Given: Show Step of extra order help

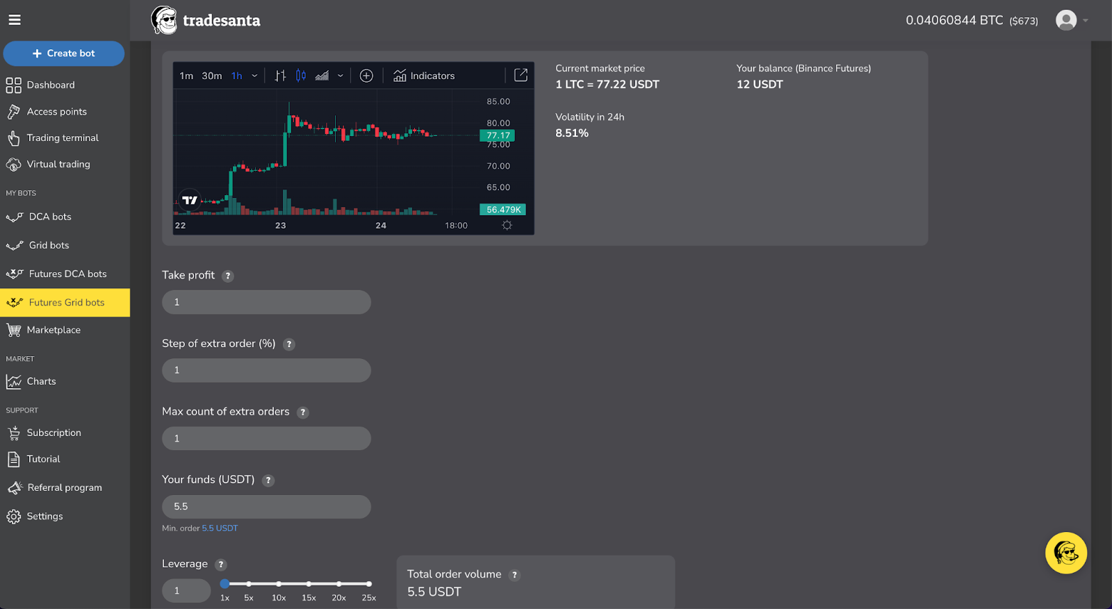Looking at the screenshot, I should pos(289,344).
